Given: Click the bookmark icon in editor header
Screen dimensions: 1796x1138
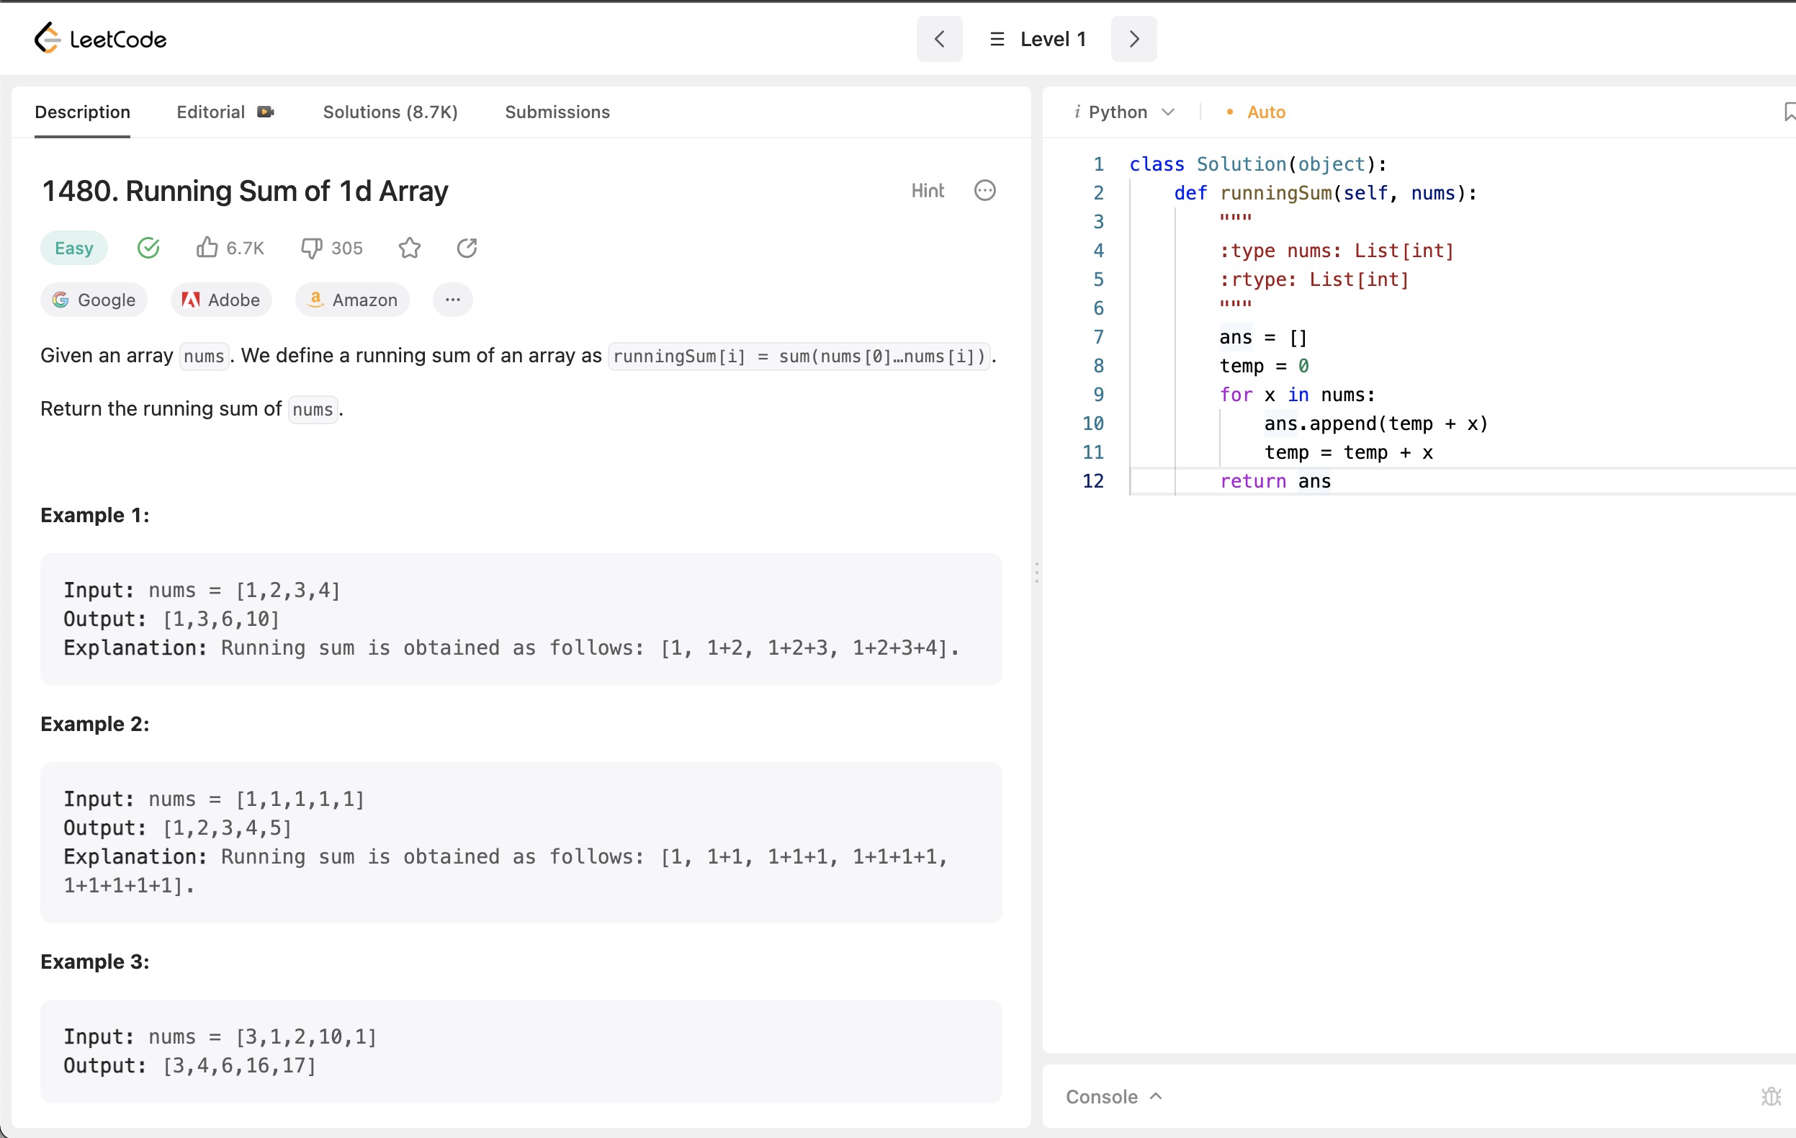Looking at the screenshot, I should click(x=1789, y=112).
